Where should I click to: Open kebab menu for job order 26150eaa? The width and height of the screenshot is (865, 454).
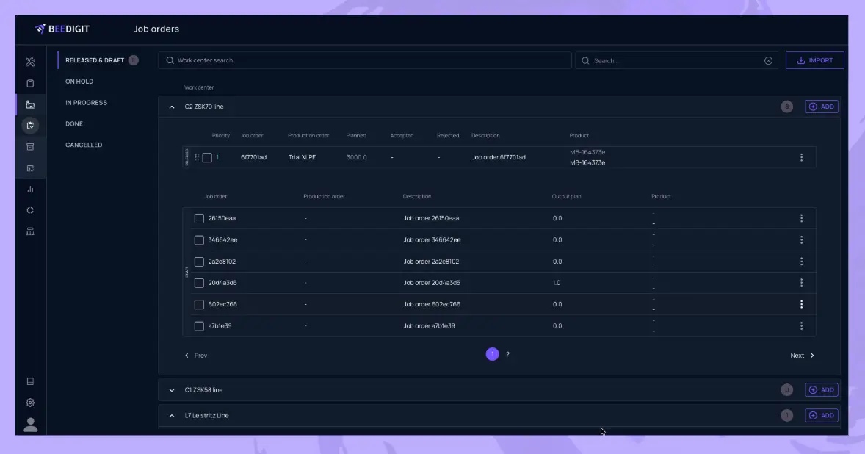pos(802,218)
